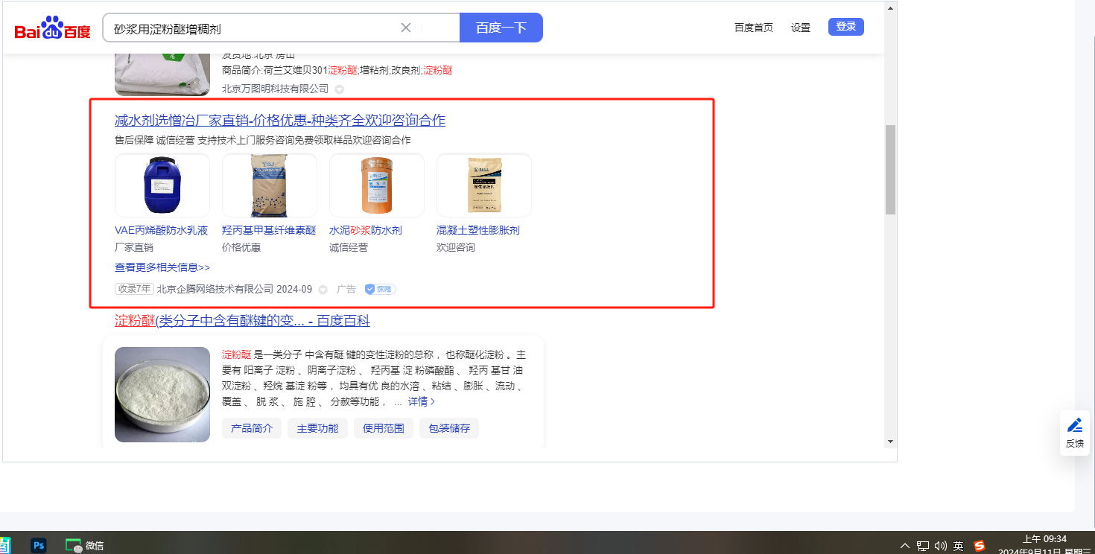Click 北京企腾网络技术有限公司 advertiser name
1095x554 pixels.
coord(215,289)
